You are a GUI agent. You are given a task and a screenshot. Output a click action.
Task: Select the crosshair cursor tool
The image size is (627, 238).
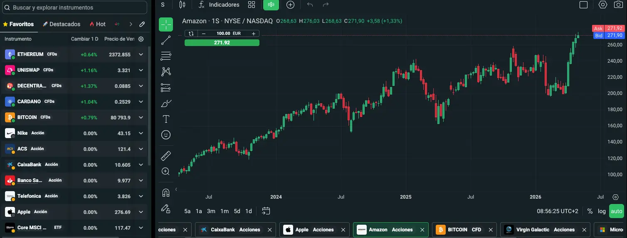click(x=166, y=24)
